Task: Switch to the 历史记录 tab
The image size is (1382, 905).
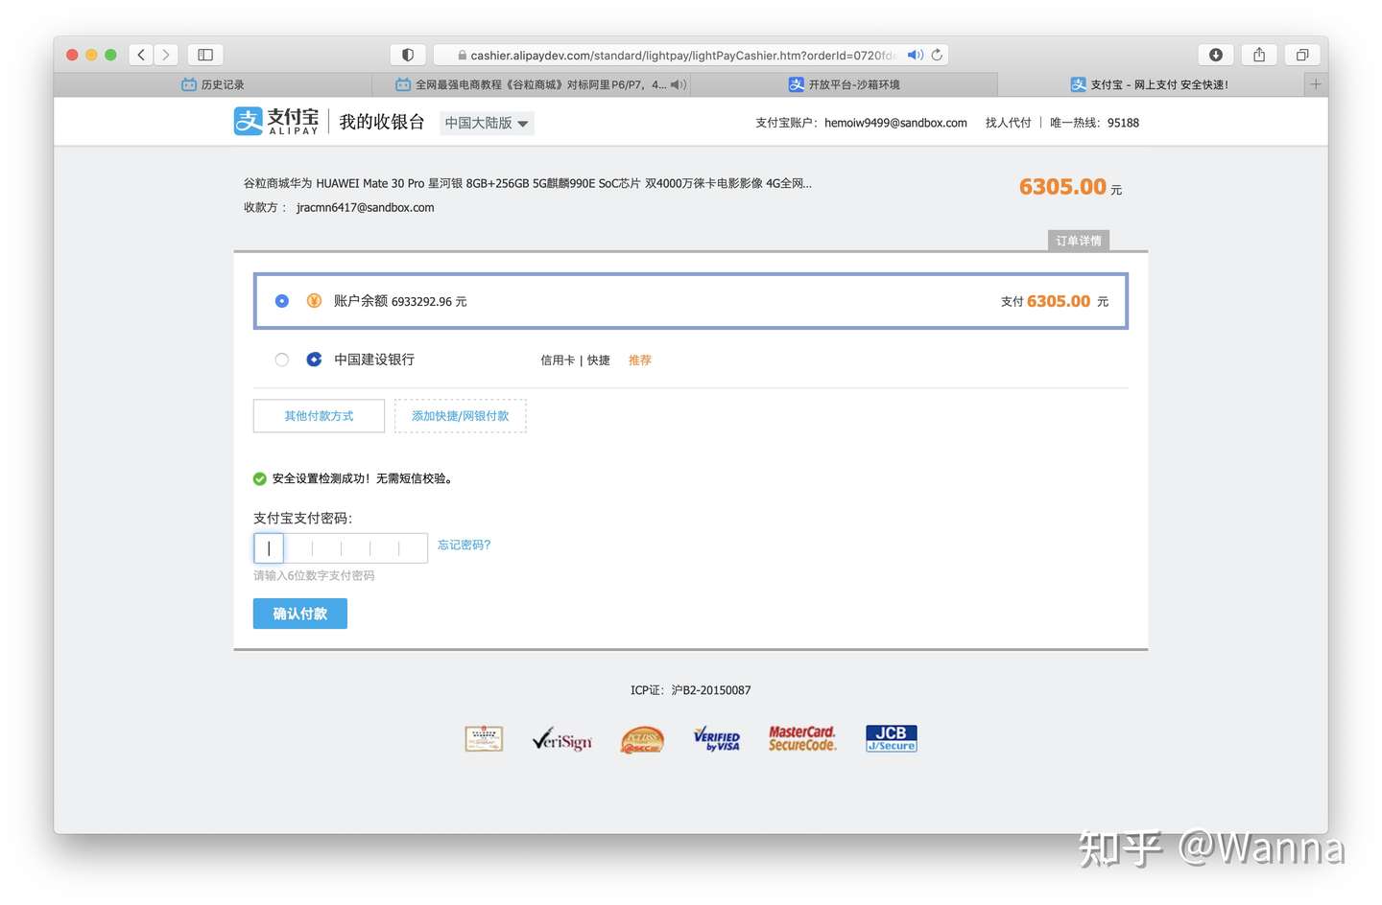Action: point(213,84)
